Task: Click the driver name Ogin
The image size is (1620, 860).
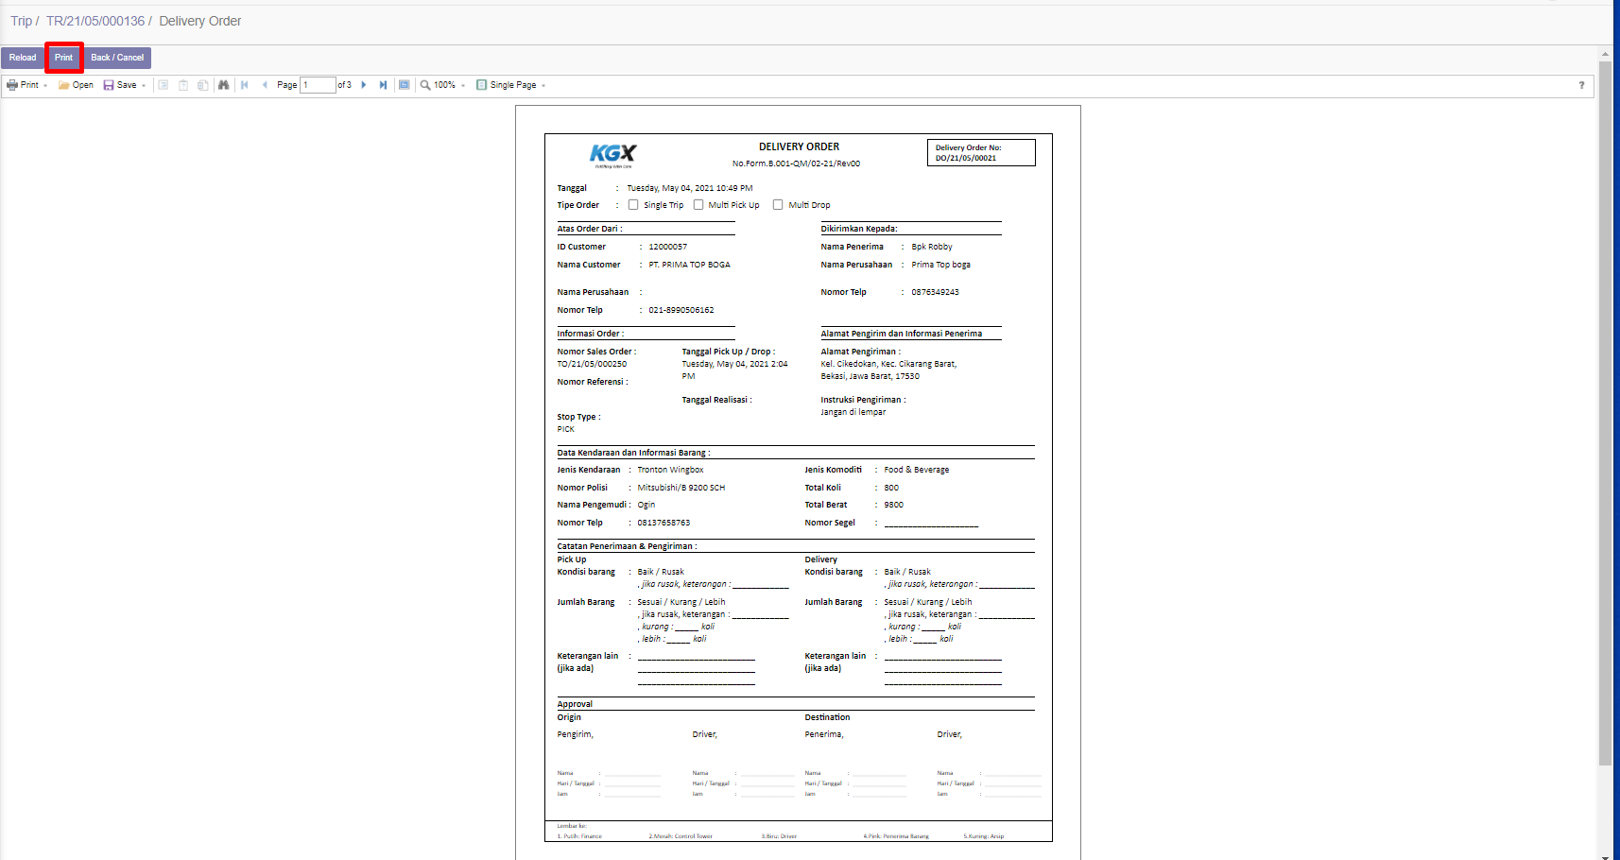Action: click(x=646, y=505)
